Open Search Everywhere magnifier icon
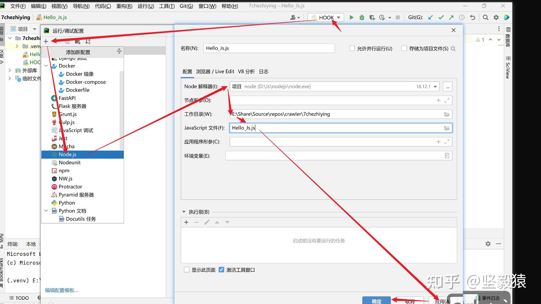Image resolution: width=541 pixels, height=304 pixels. pyautogui.click(x=485, y=17)
